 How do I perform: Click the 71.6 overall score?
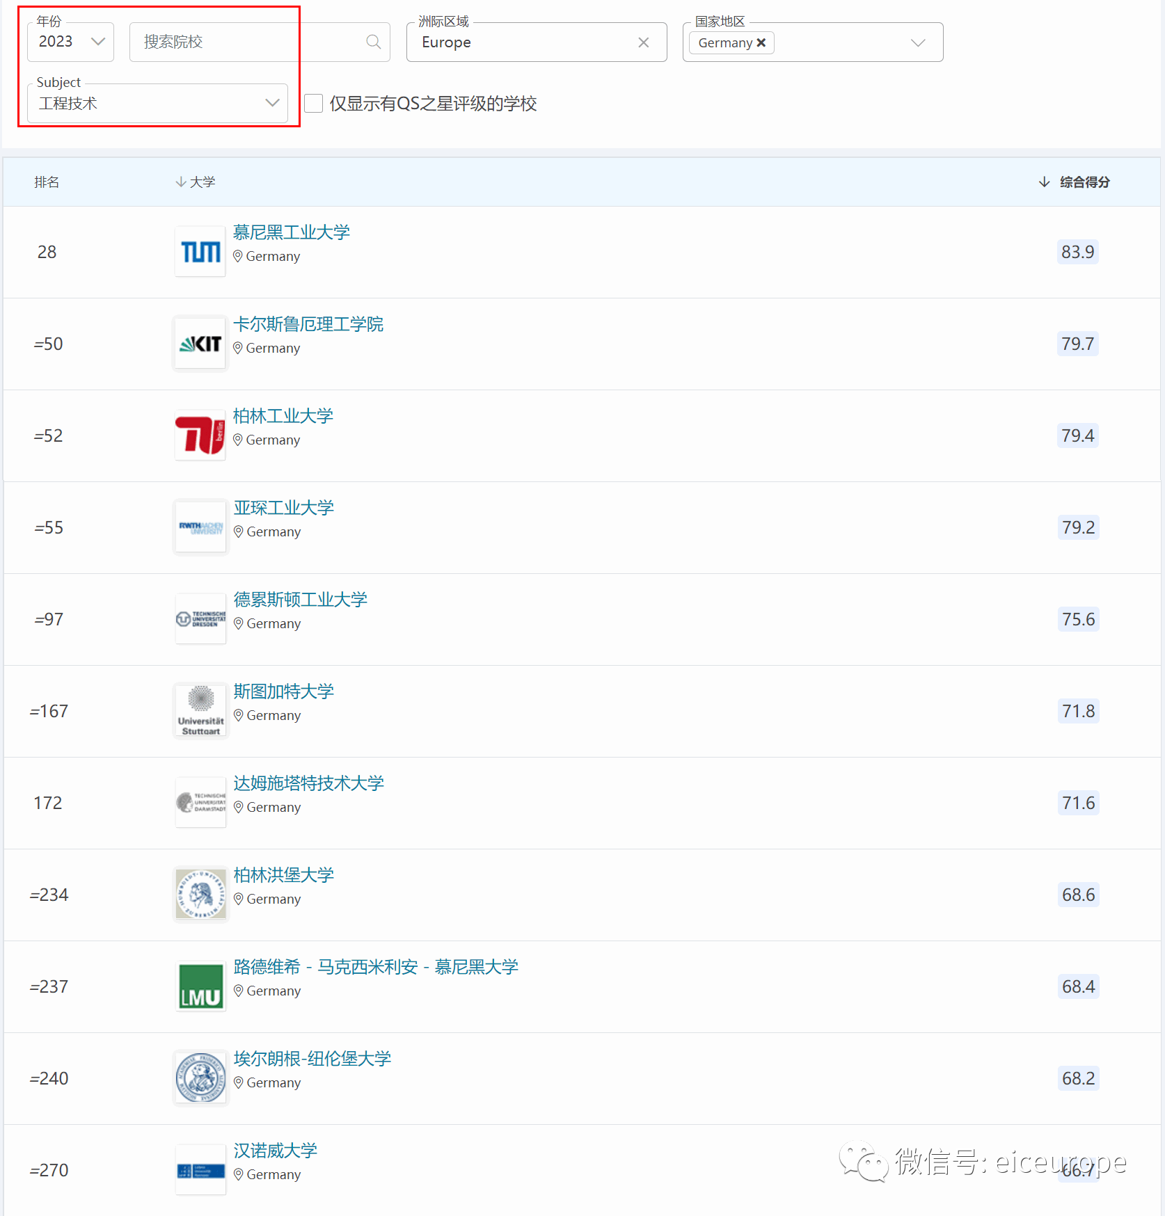pyautogui.click(x=1078, y=803)
